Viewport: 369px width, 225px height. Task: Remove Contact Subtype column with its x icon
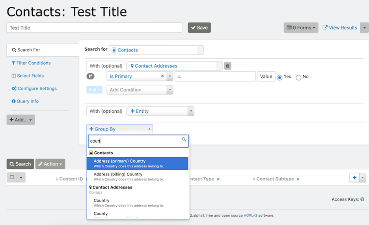(x=298, y=179)
